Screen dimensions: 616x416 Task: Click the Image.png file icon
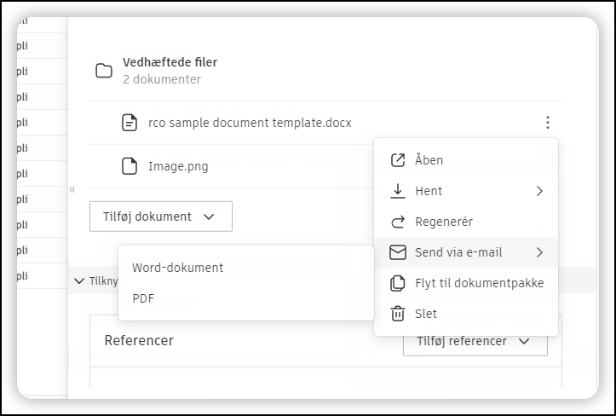click(x=130, y=166)
